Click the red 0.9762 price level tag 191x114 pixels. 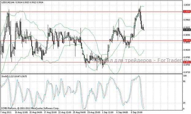click(187, 62)
